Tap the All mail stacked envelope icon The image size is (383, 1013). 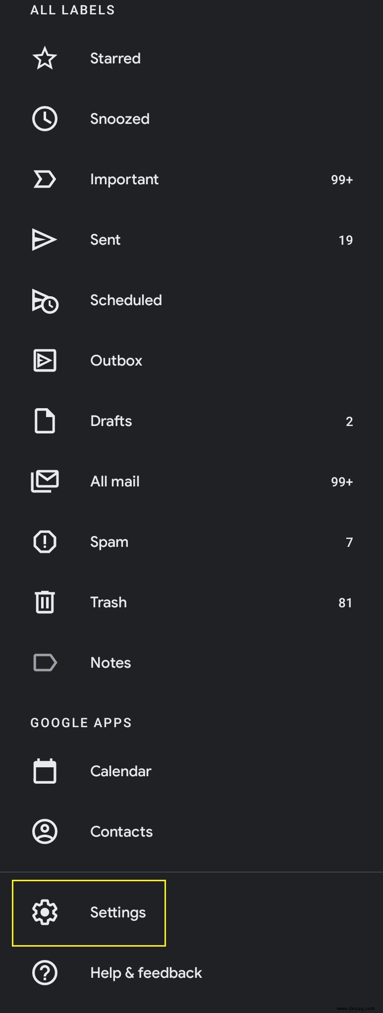[45, 481]
